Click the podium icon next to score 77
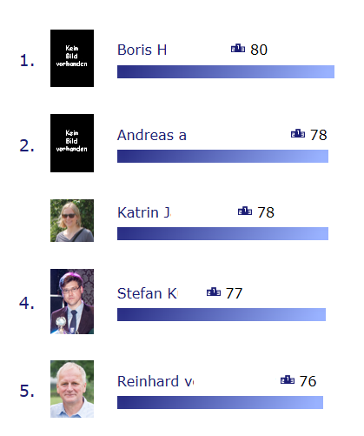 pos(214,292)
